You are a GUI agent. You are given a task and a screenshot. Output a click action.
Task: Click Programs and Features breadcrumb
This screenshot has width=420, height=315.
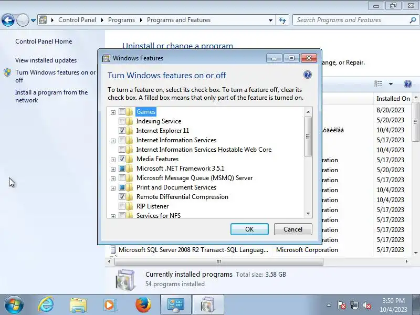(178, 20)
